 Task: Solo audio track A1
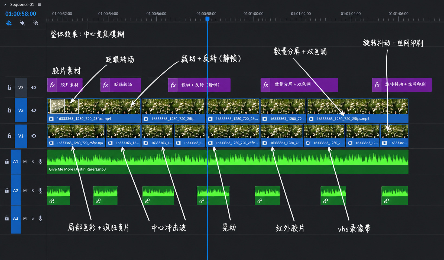point(33,162)
